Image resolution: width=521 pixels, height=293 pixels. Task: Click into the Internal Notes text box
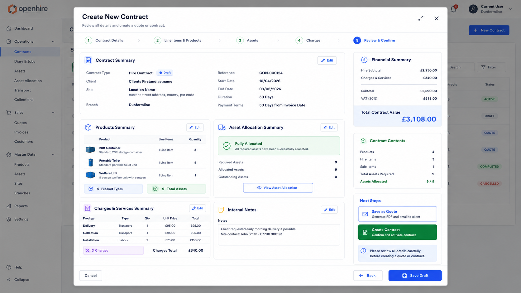coord(279,235)
